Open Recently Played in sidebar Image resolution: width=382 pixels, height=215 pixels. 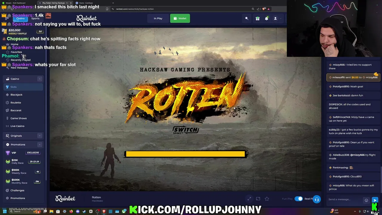click(20, 60)
